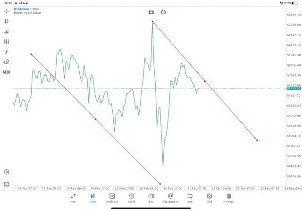Screen dimensions: 302x211
Task: Tap the red-blue circular icon above chart
Action: pyautogui.click(x=163, y=12)
